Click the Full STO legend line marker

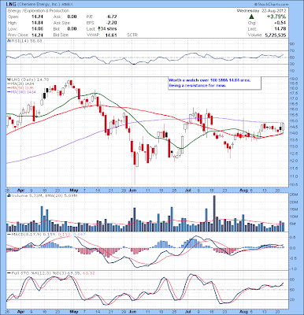tap(9, 273)
